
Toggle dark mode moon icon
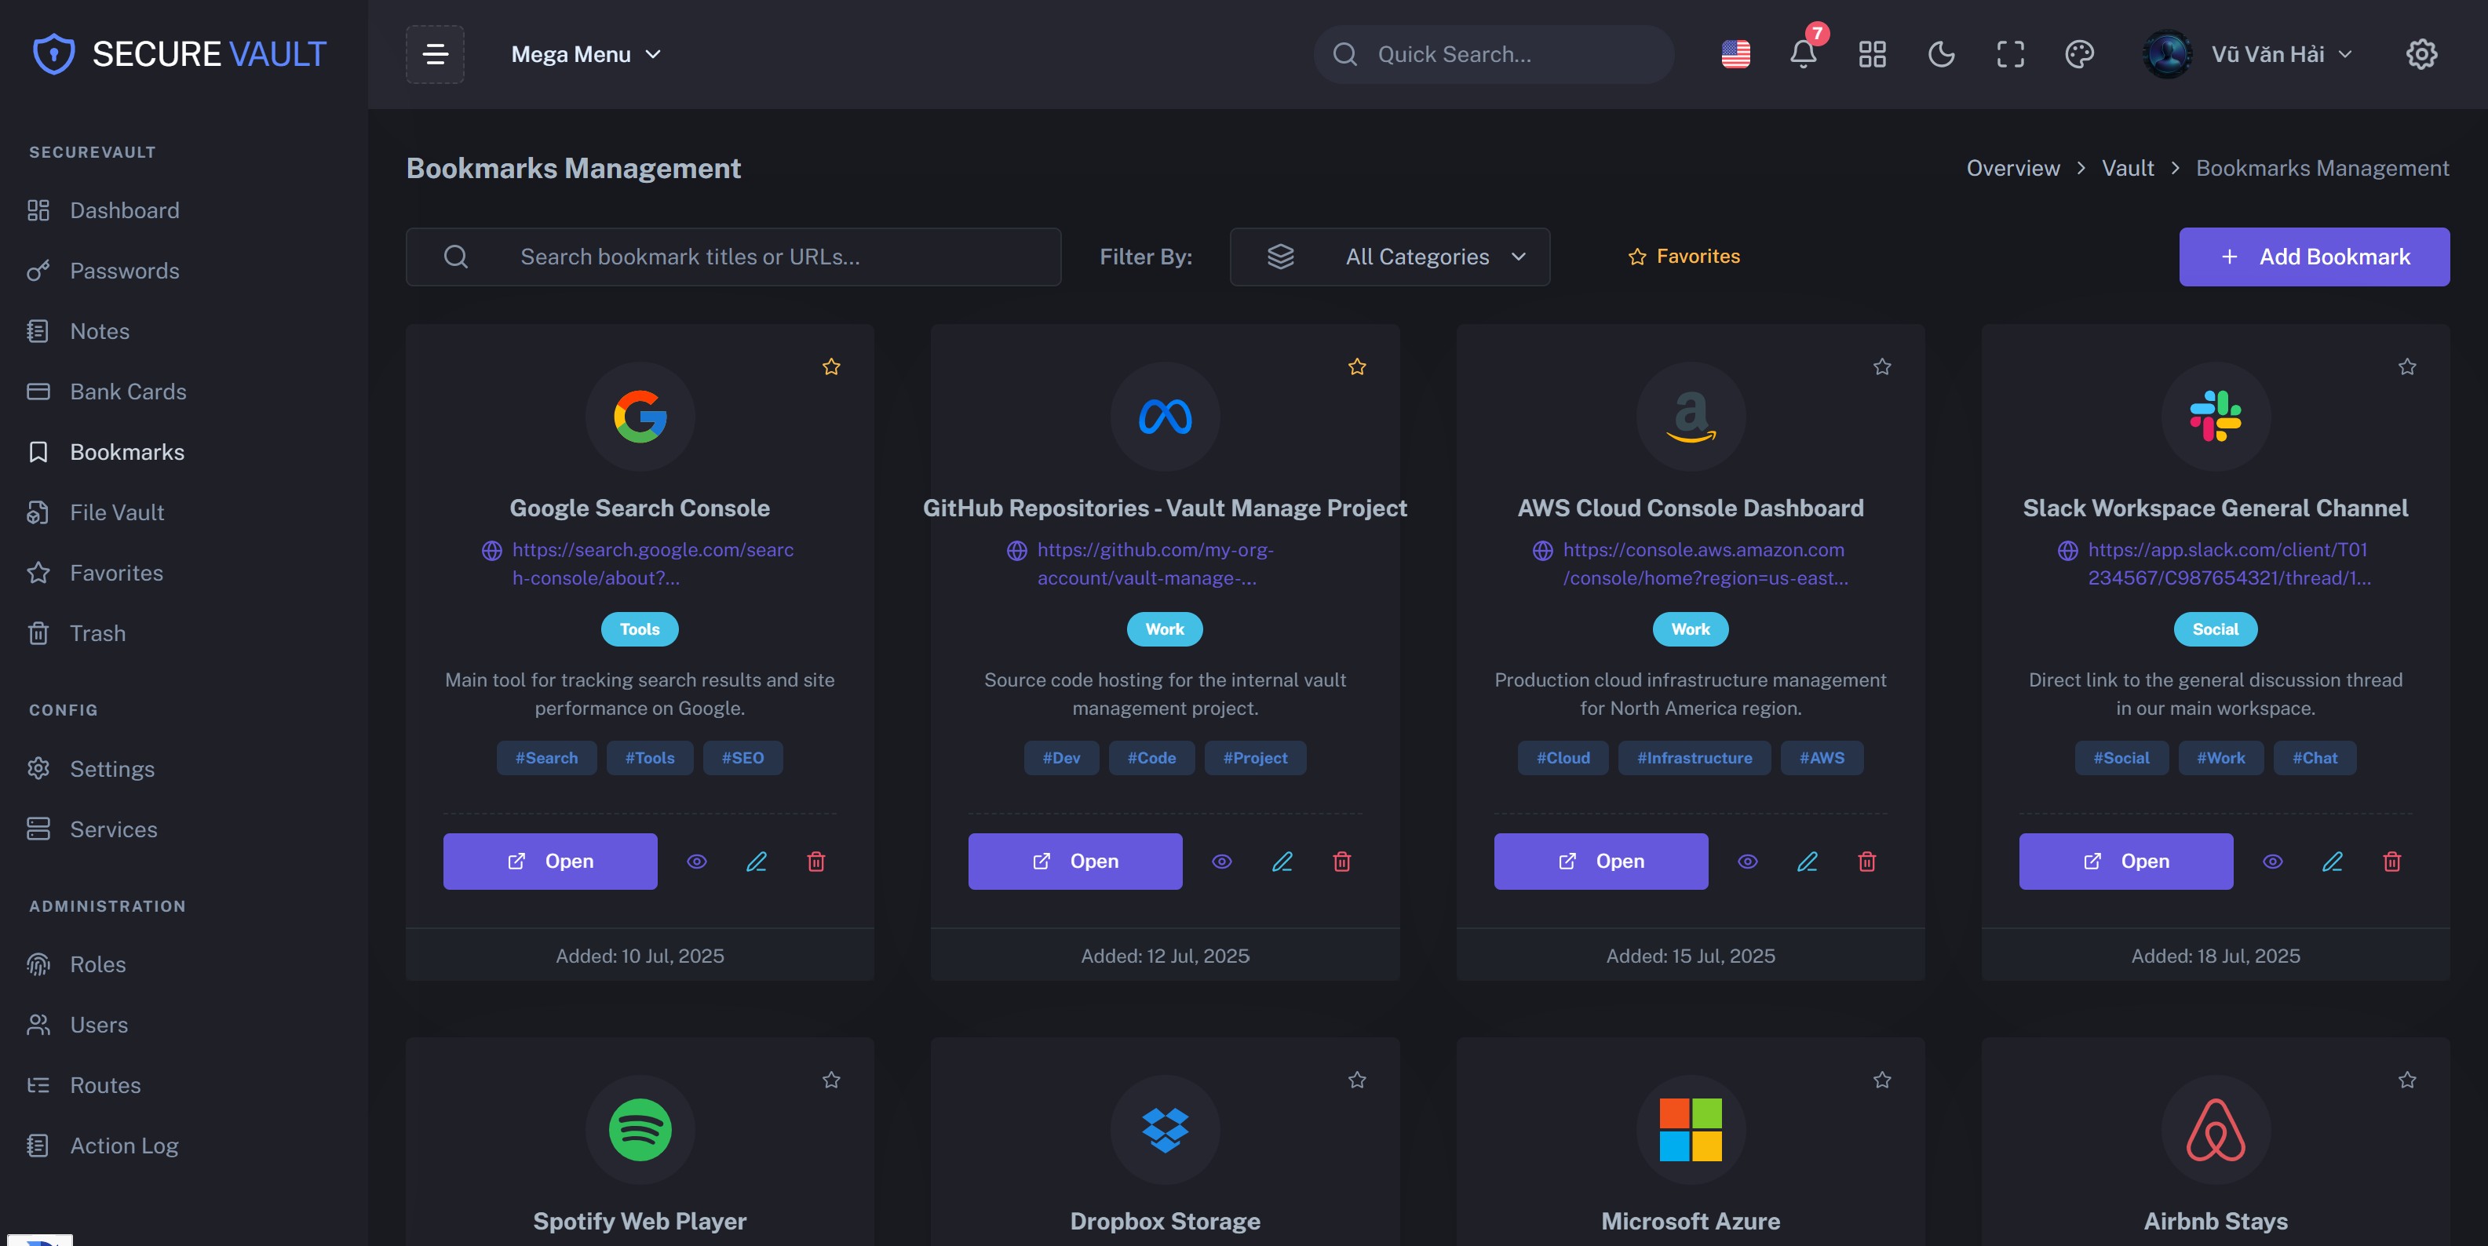(x=1941, y=54)
